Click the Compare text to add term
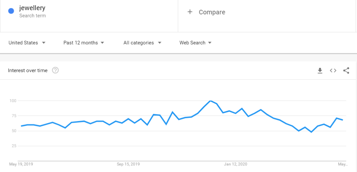 [x=212, y=12]
